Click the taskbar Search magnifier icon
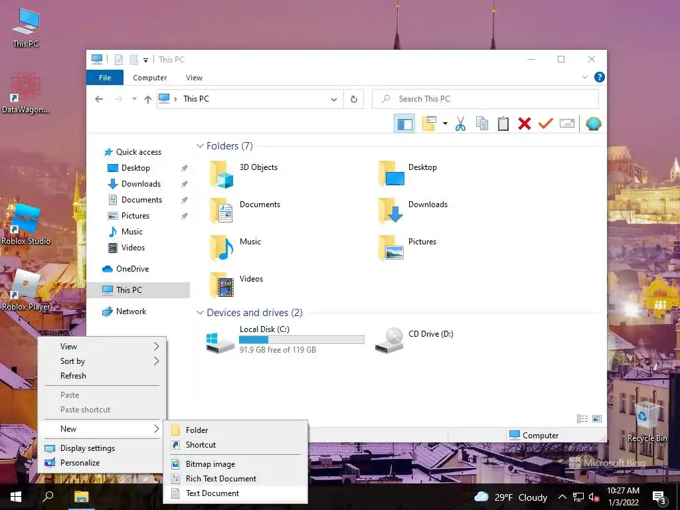 point(48,497)
